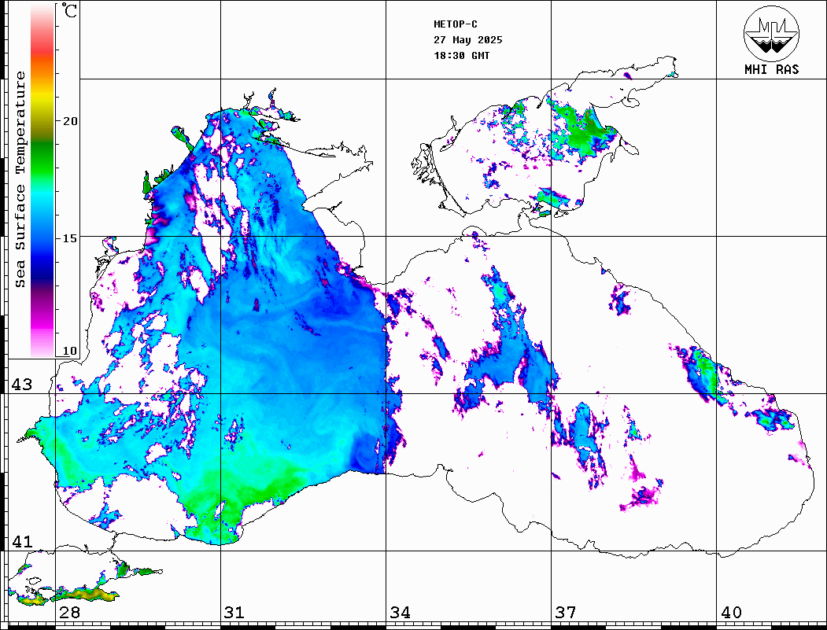Click the '15' tick on temperature scale

[x=69, y=238]
